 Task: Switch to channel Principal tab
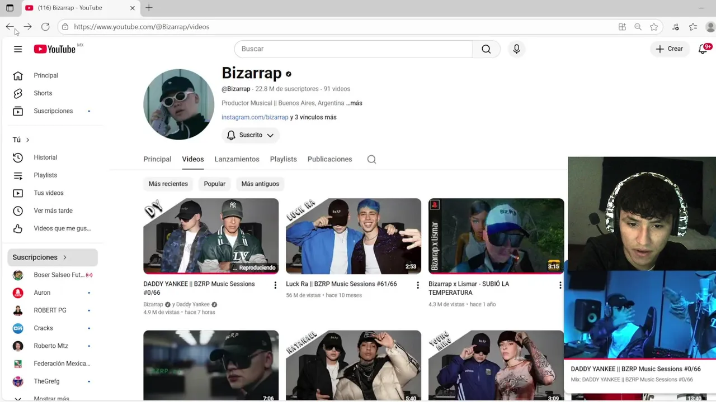click(157, 159)
